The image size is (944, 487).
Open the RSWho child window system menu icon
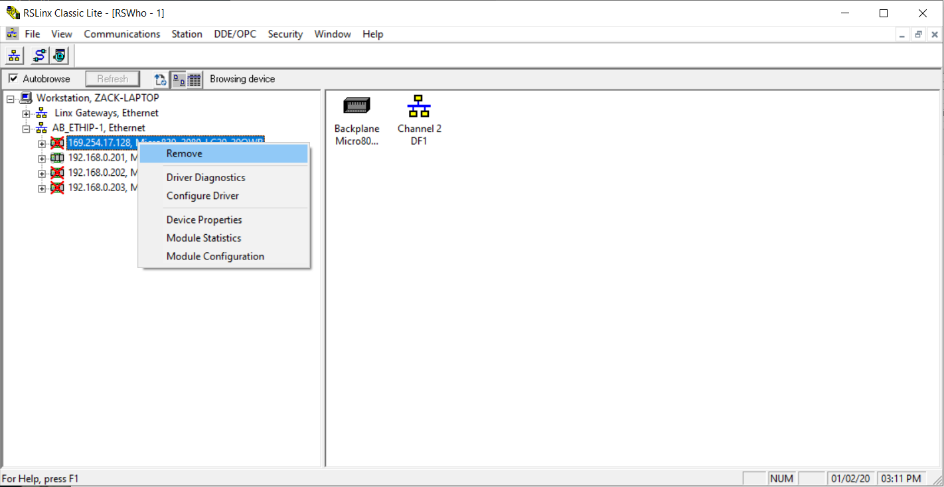(13, 34)
